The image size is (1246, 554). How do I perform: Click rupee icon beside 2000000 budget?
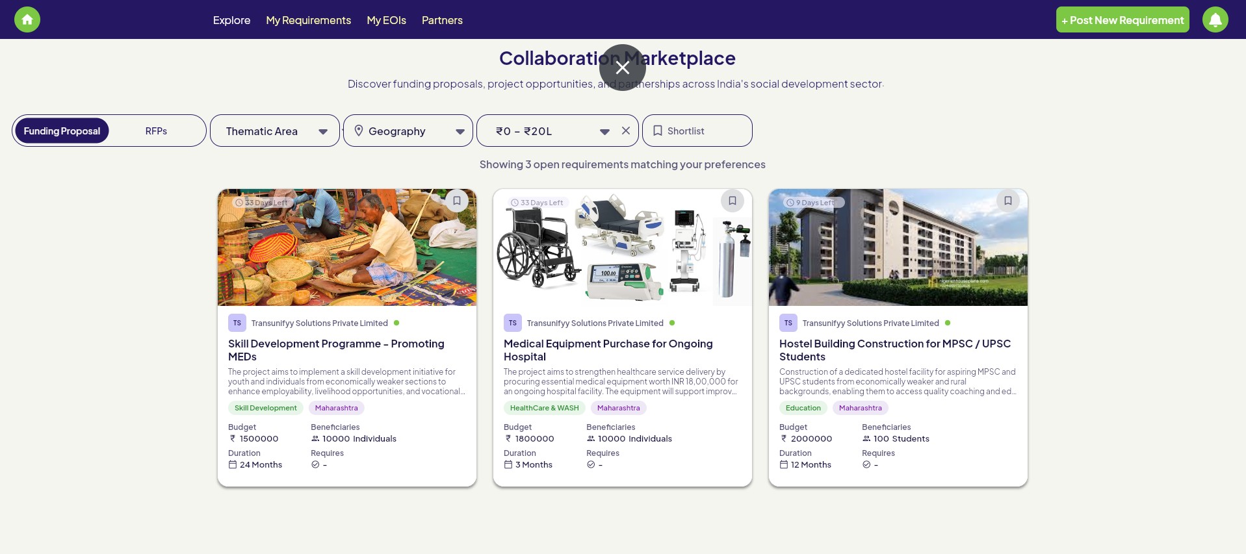pyautogui.click(x=784, y=438)
